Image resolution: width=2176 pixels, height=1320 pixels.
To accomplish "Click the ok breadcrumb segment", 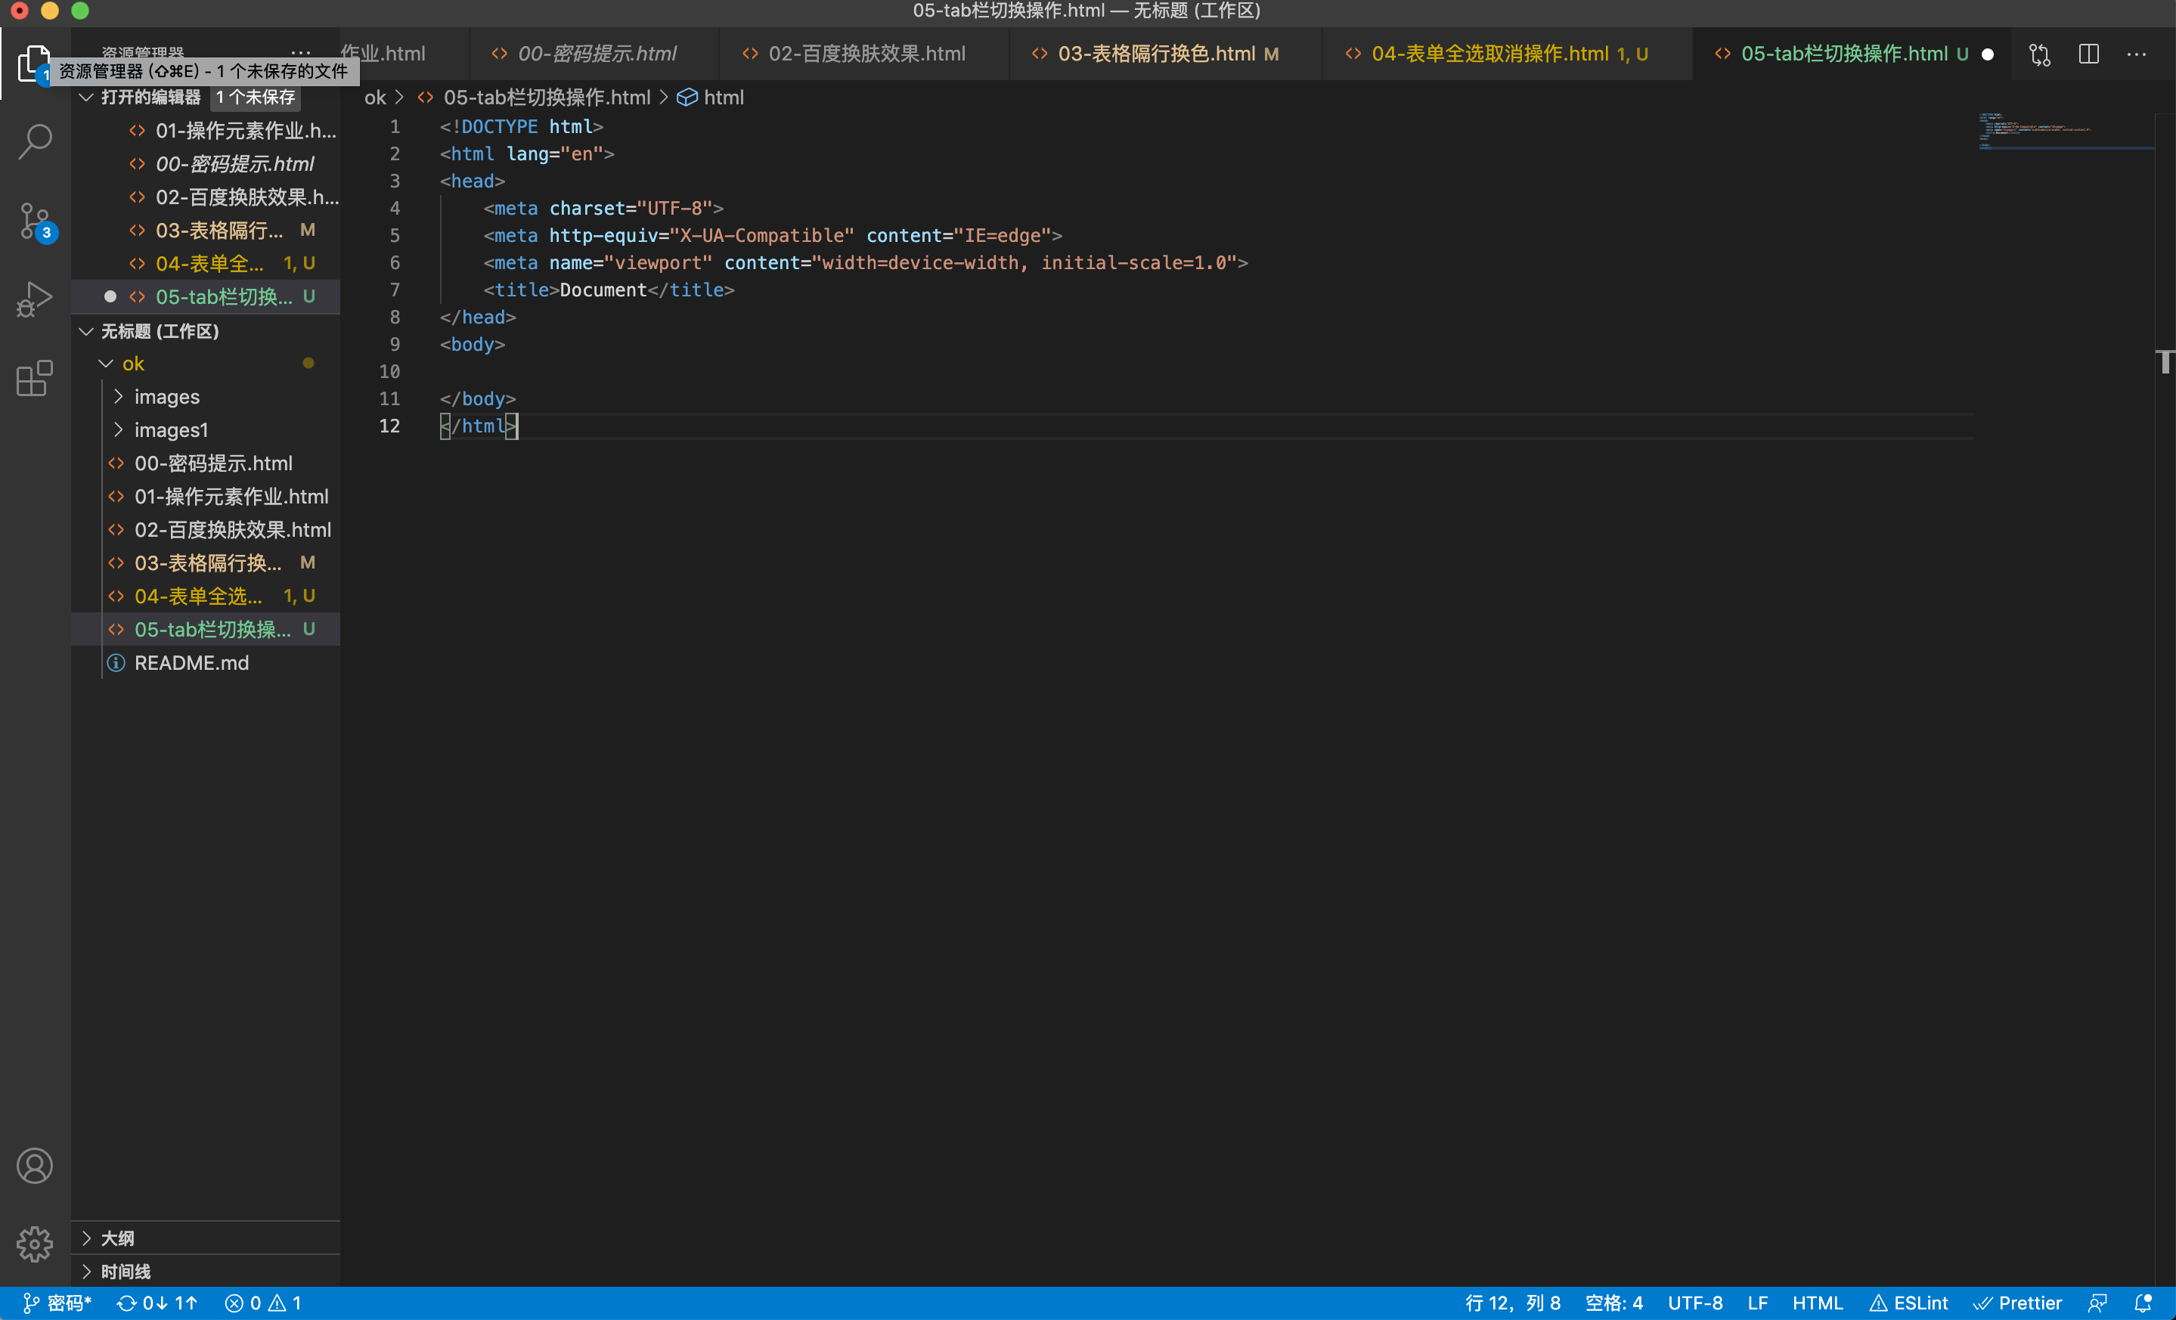I will (375, 97).
